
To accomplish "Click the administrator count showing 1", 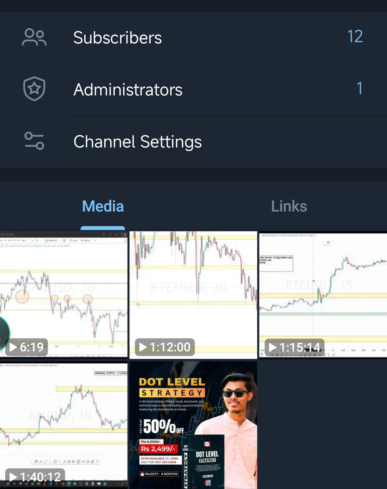I will point(359,89).
